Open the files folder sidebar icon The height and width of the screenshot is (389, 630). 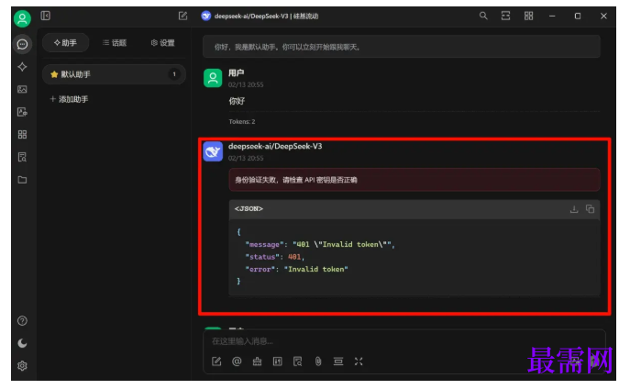pyautogui.click(x=22, y=180)
